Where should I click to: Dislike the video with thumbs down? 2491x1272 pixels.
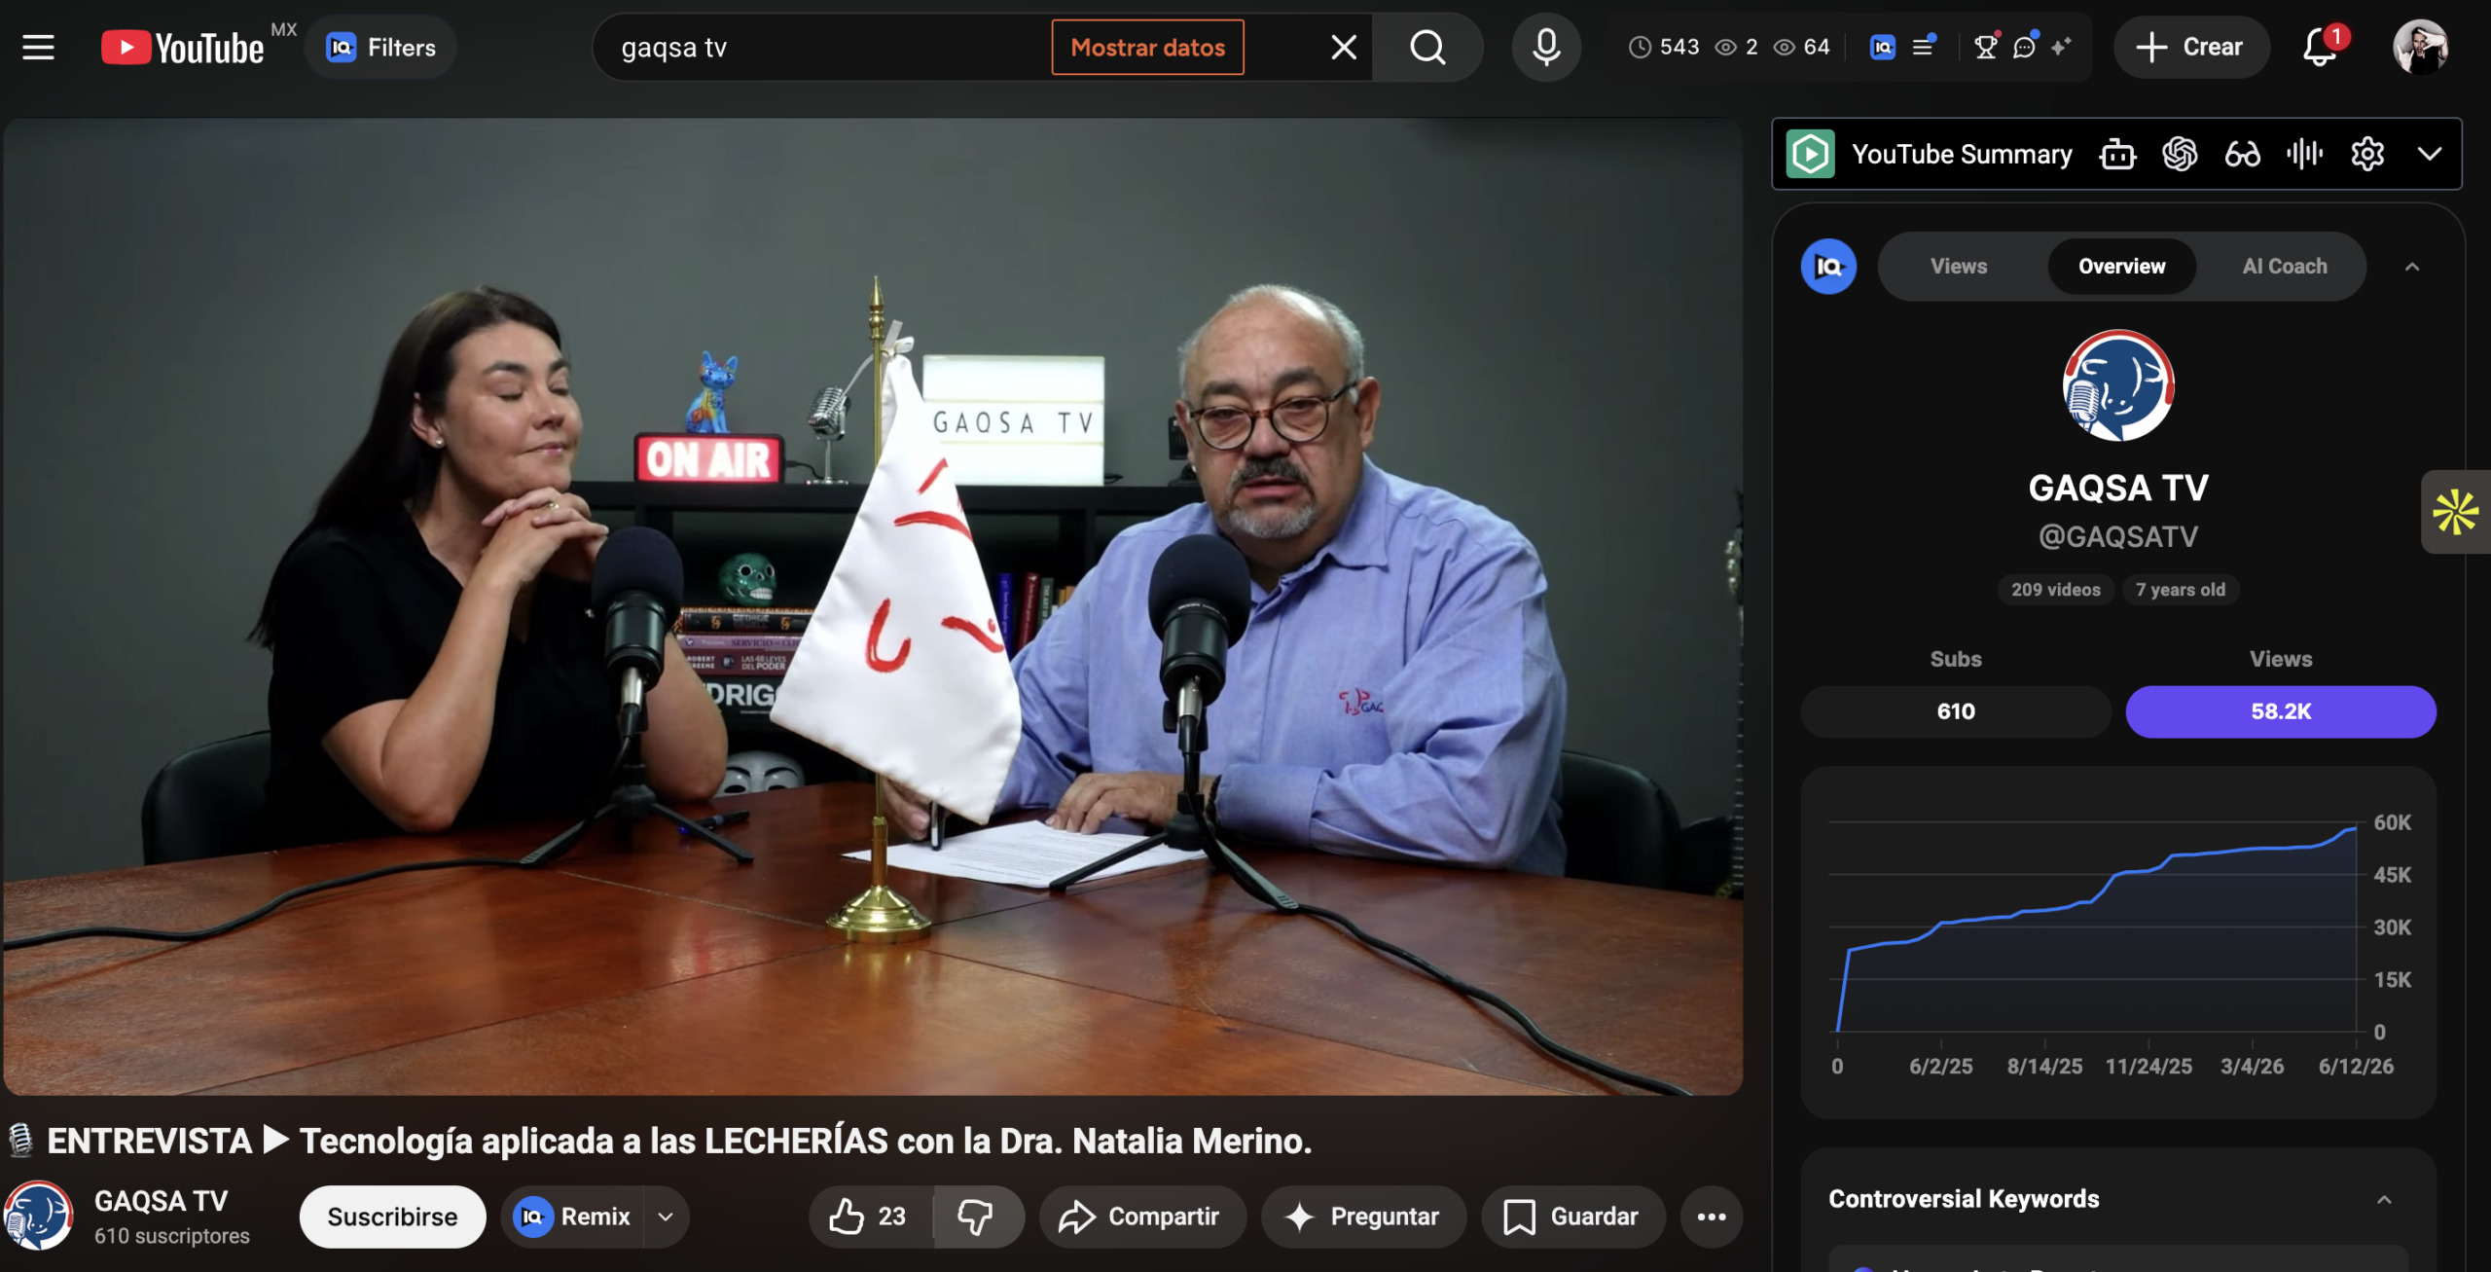[x=977, y=1217]
